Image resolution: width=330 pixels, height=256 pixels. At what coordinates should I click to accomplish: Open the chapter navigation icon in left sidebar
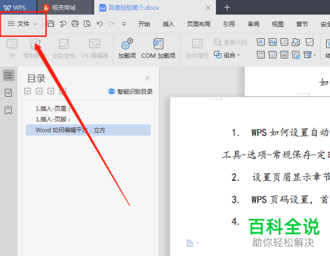point(9,93)
